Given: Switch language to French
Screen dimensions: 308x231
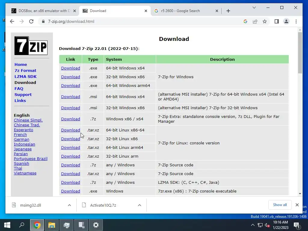Looking at the screenshot, I should [20, 134].
